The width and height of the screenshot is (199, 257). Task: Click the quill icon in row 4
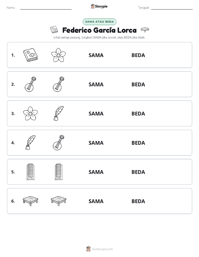point(30,142)
